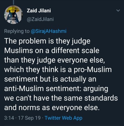Click the line 'we can't have the same standards'
The height and width of the screenshot is (126, 124).
tap(61, 98)
